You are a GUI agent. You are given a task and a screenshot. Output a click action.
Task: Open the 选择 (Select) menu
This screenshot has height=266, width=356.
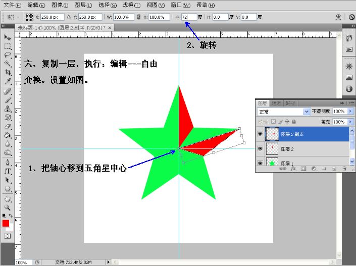tap(108, 5)
